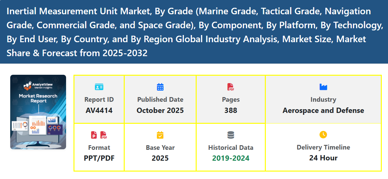
Task: Open the Market Research Report cover thumbnail
Action: [x=38, y=112]
